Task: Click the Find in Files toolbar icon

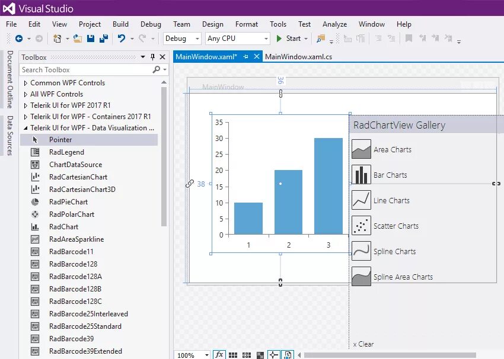Action: click(321, 39)
